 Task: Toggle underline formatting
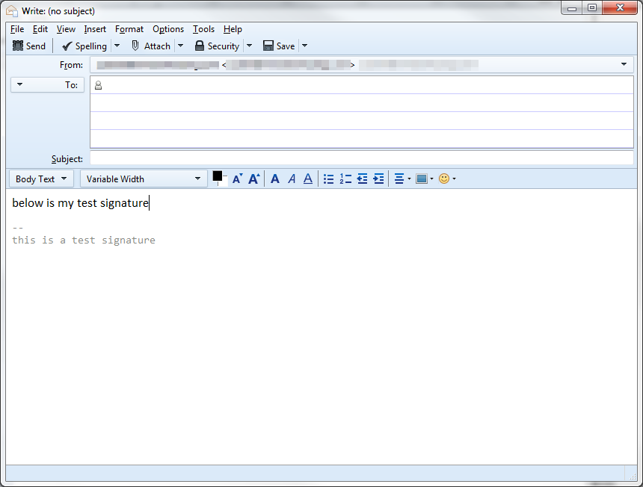coord(308,179)
